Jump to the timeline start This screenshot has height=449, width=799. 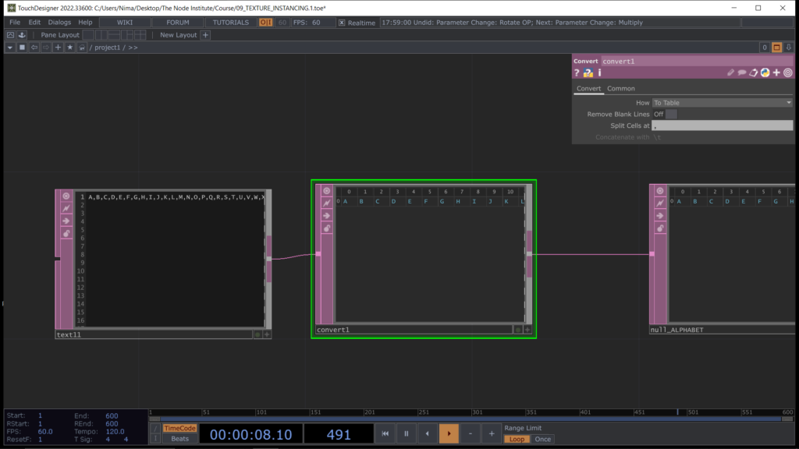pos(385,433)
